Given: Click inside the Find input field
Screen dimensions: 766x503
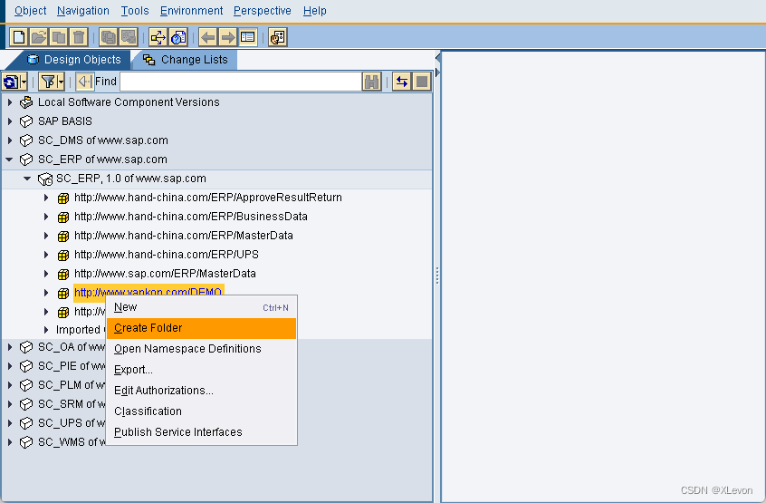Looking at the screenshot, I should coord(240,82).
